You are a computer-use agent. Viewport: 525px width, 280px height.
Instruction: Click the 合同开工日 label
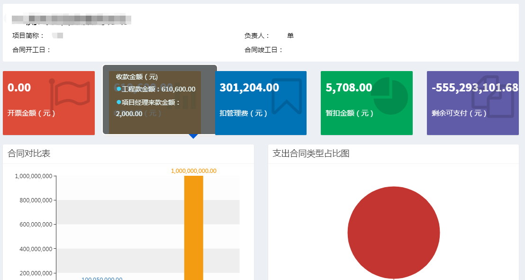(x=31, y=50)
